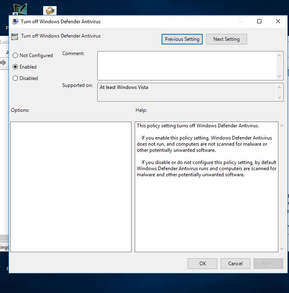Click the arrow icon in background window
The image size is (289, 293).
[3, 62]
